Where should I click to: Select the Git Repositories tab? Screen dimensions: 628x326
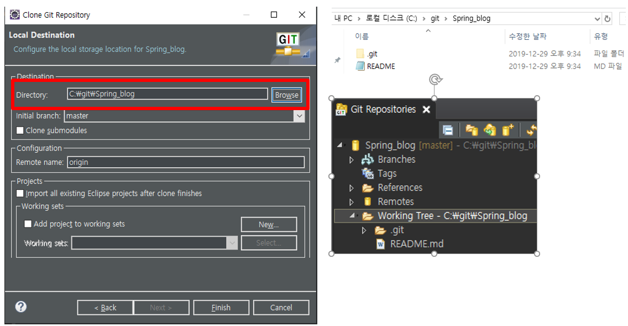coord(383,110)
